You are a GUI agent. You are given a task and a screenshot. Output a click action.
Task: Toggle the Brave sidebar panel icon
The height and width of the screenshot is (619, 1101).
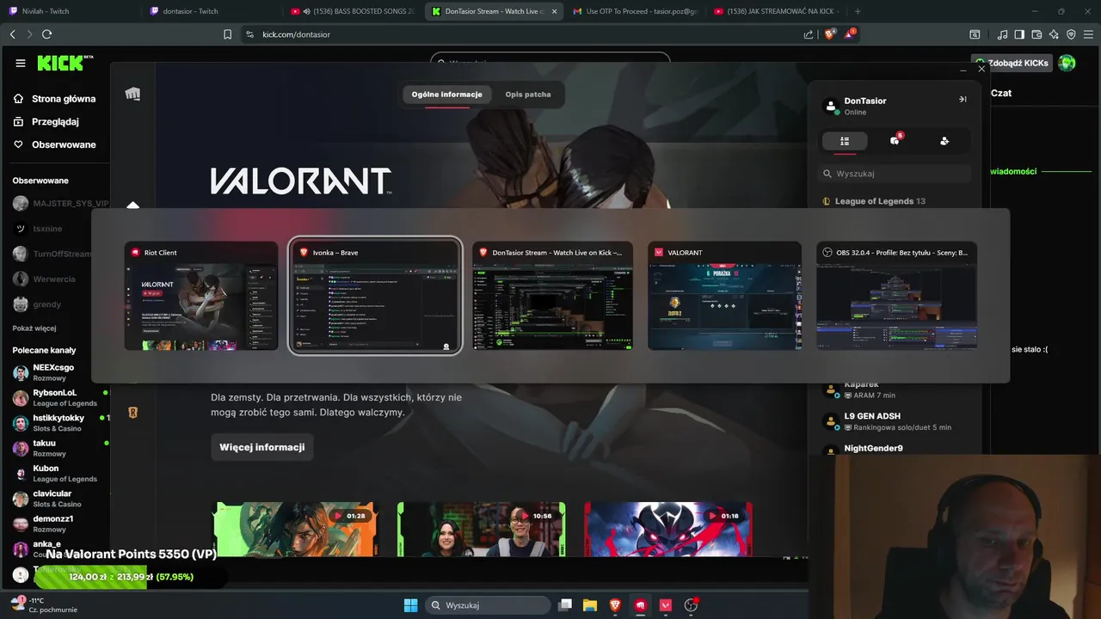[x=1019, y=34]
